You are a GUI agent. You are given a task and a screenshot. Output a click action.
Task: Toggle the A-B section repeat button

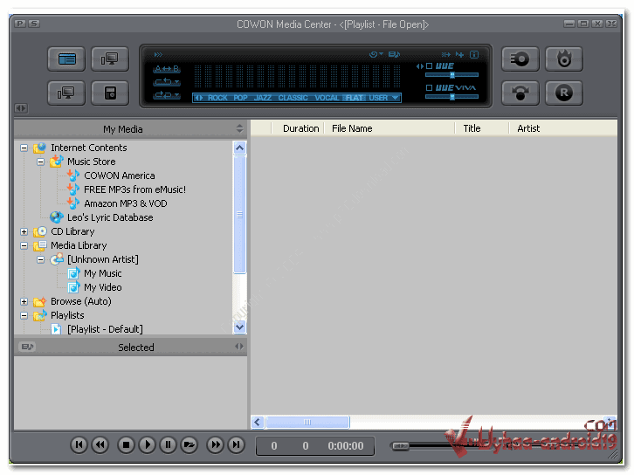167,69
